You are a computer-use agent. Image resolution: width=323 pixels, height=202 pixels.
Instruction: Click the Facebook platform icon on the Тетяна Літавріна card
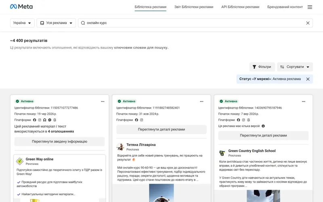[x=136, y=120]
